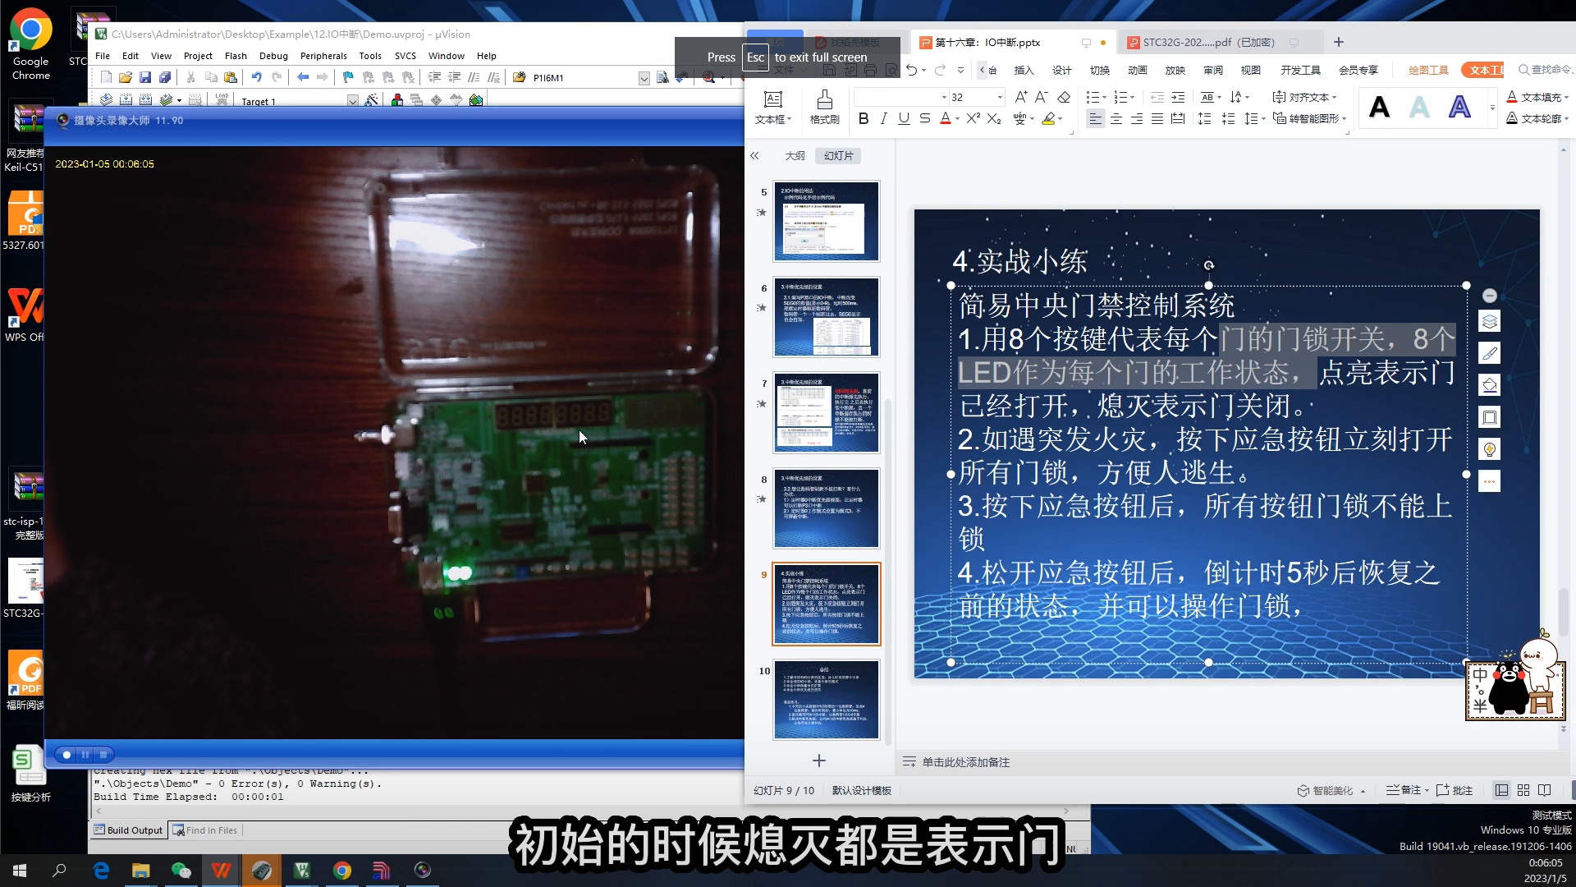
Task: Align text right in WPS ribbon
Action: tap(1137, 118)
